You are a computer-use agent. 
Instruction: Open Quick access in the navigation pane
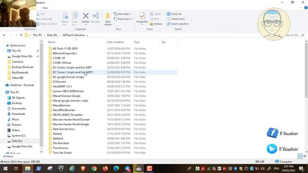click(18, 45)
